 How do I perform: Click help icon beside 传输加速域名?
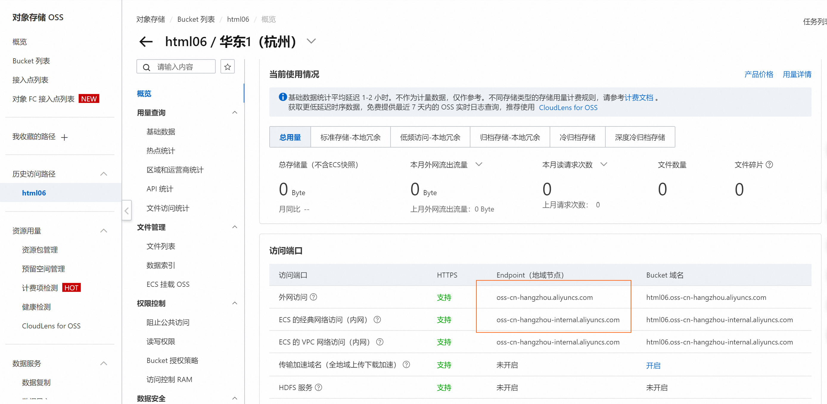click(406, 364)
